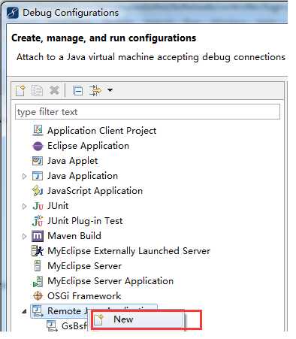Click the MyEclipse Externally Launched Server icon
The image size is (296, 339).
point(38,251)
